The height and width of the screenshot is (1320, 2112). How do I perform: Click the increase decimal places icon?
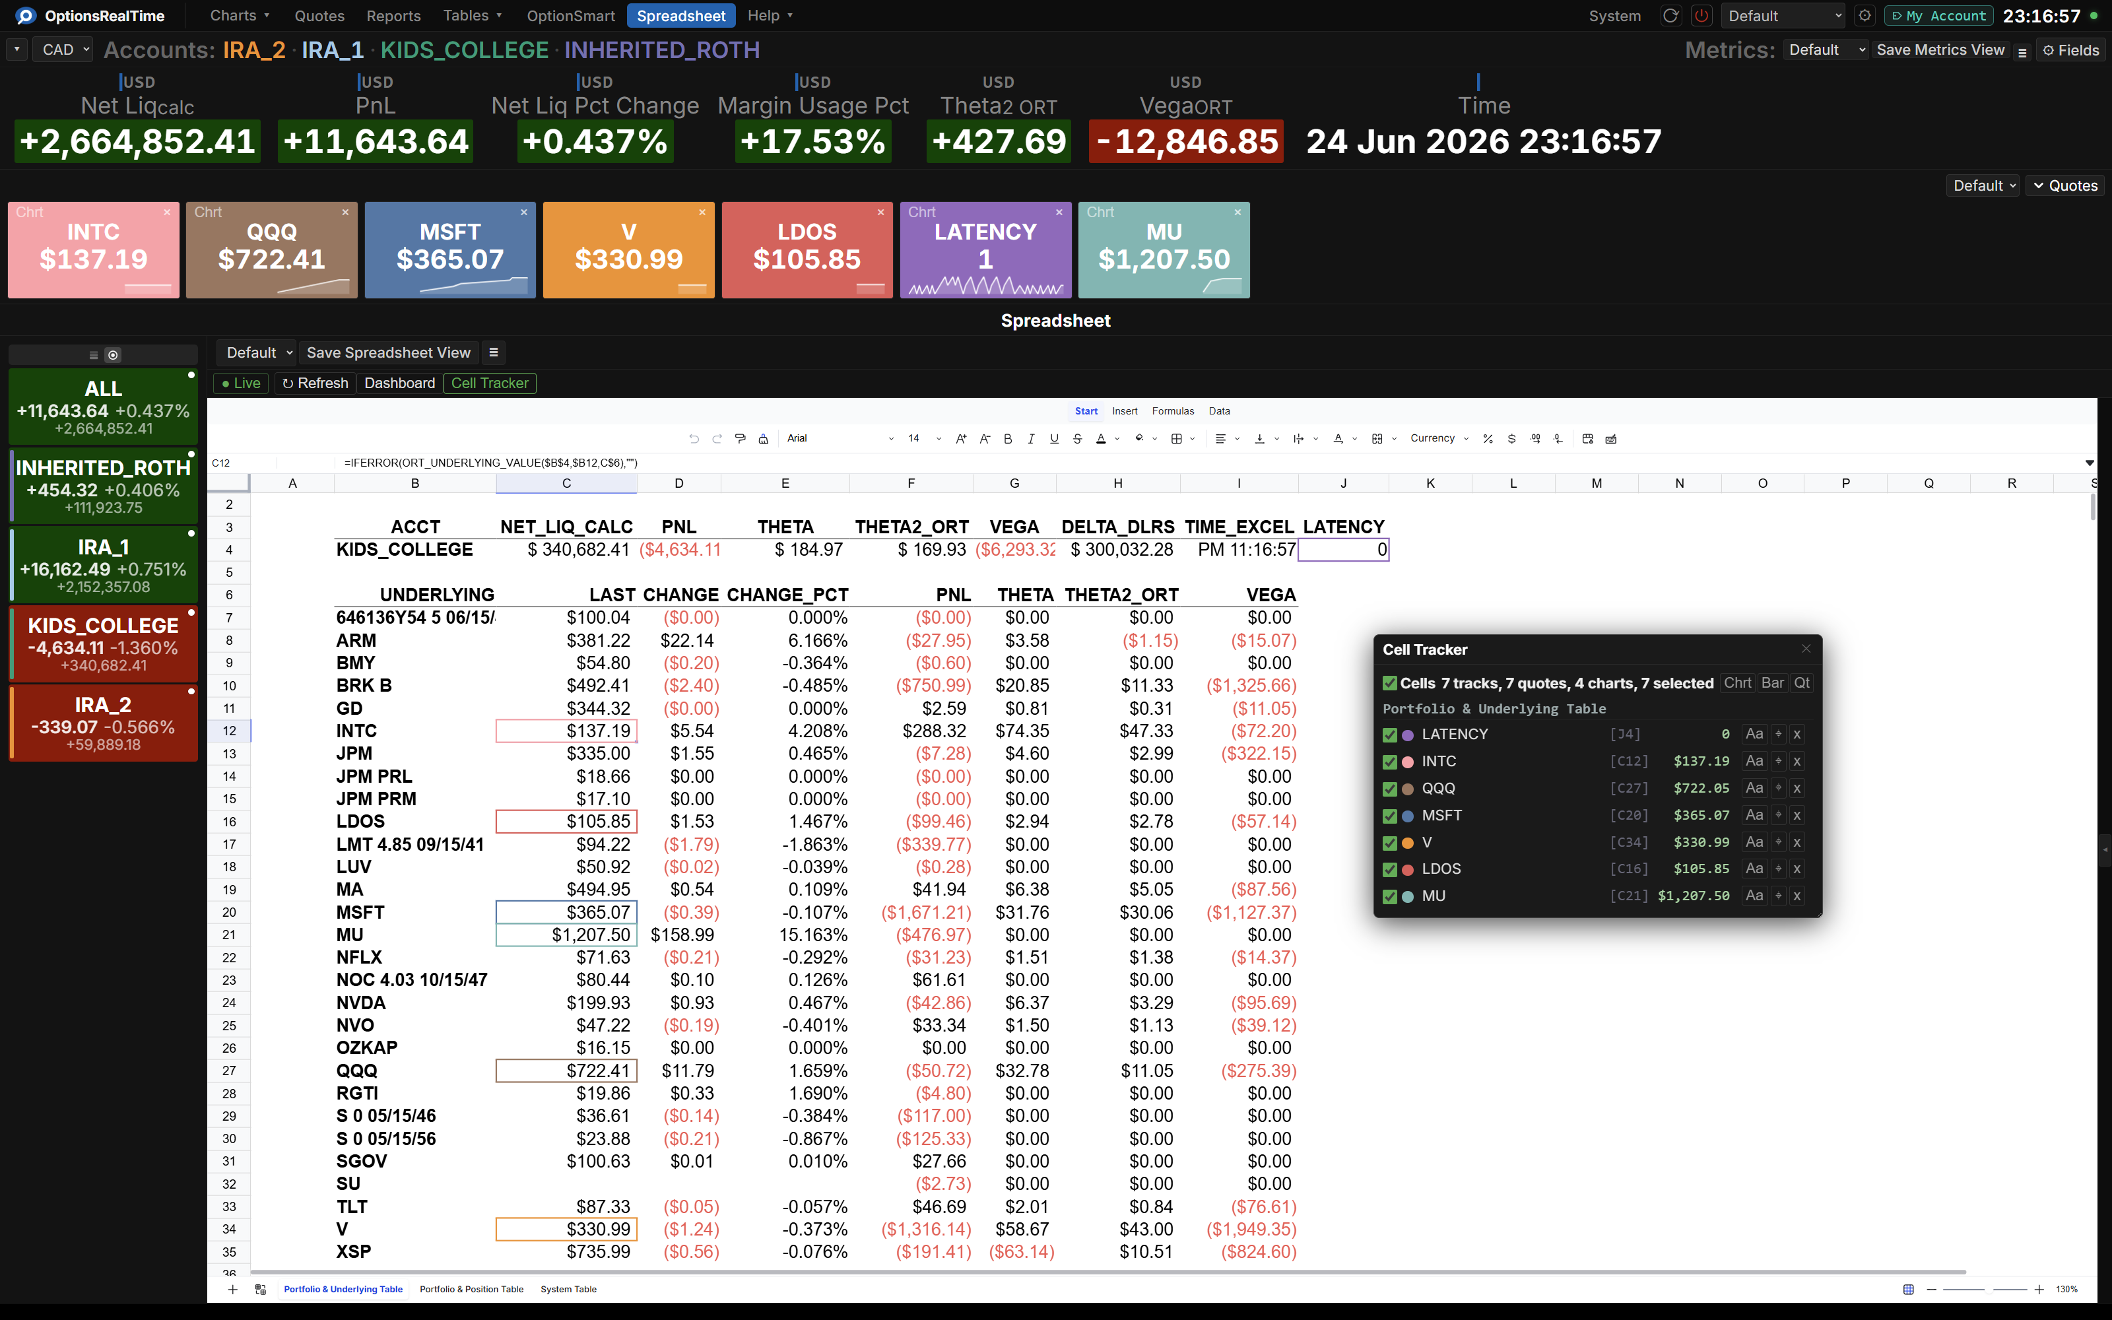pyautogui.click(x=1535, y=438)
